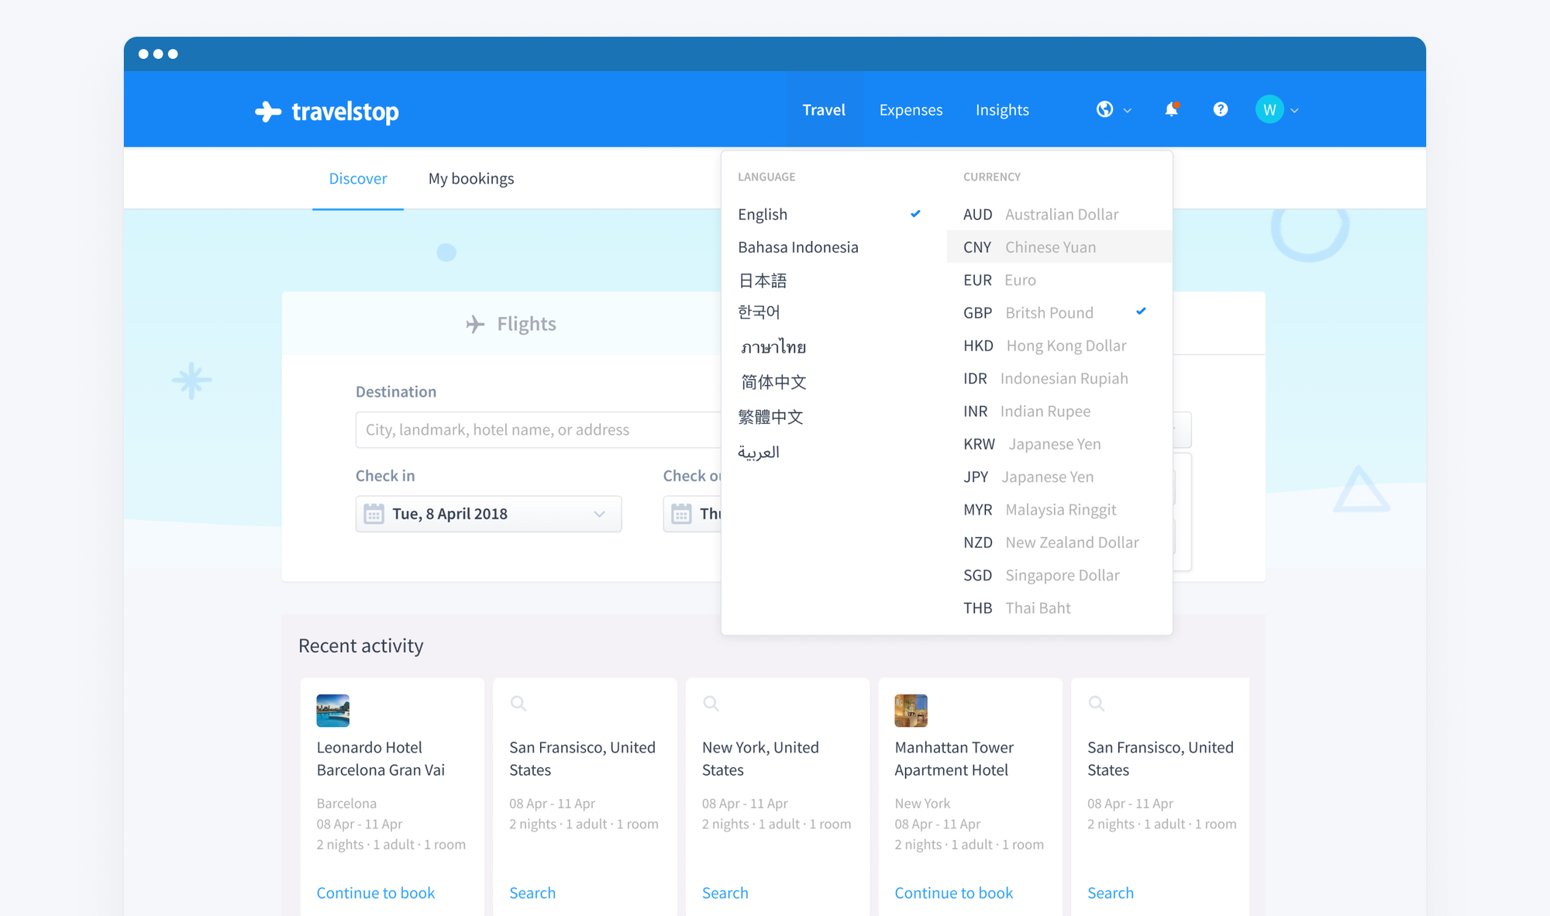Screen dimensions: 1550x916
Task: Select the JPY currency row
Action: pyautogui.click(x=1059, y=477)
